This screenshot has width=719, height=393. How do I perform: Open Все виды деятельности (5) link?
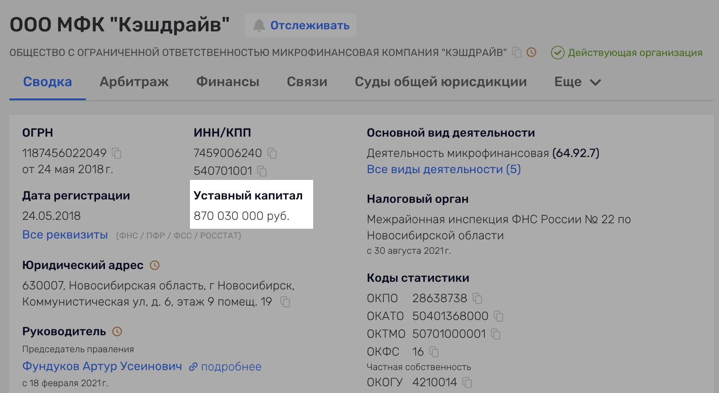[444, 169]
